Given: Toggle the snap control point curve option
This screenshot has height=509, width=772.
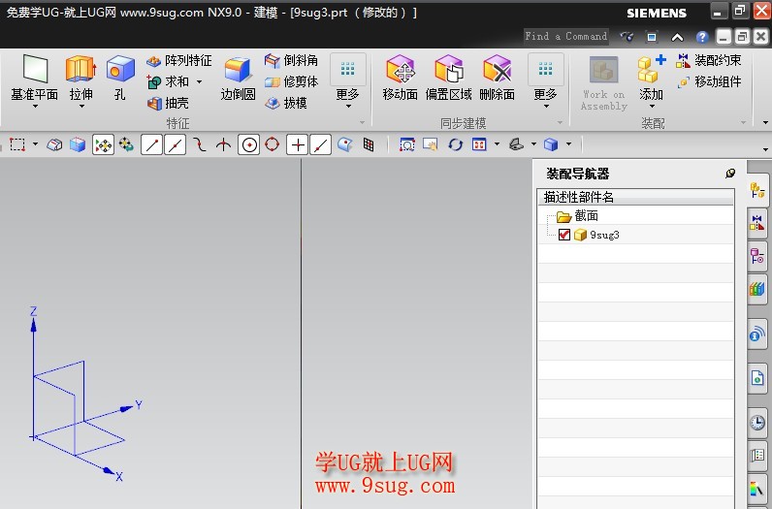Looking at the screenshot, I should coord(200,144).
